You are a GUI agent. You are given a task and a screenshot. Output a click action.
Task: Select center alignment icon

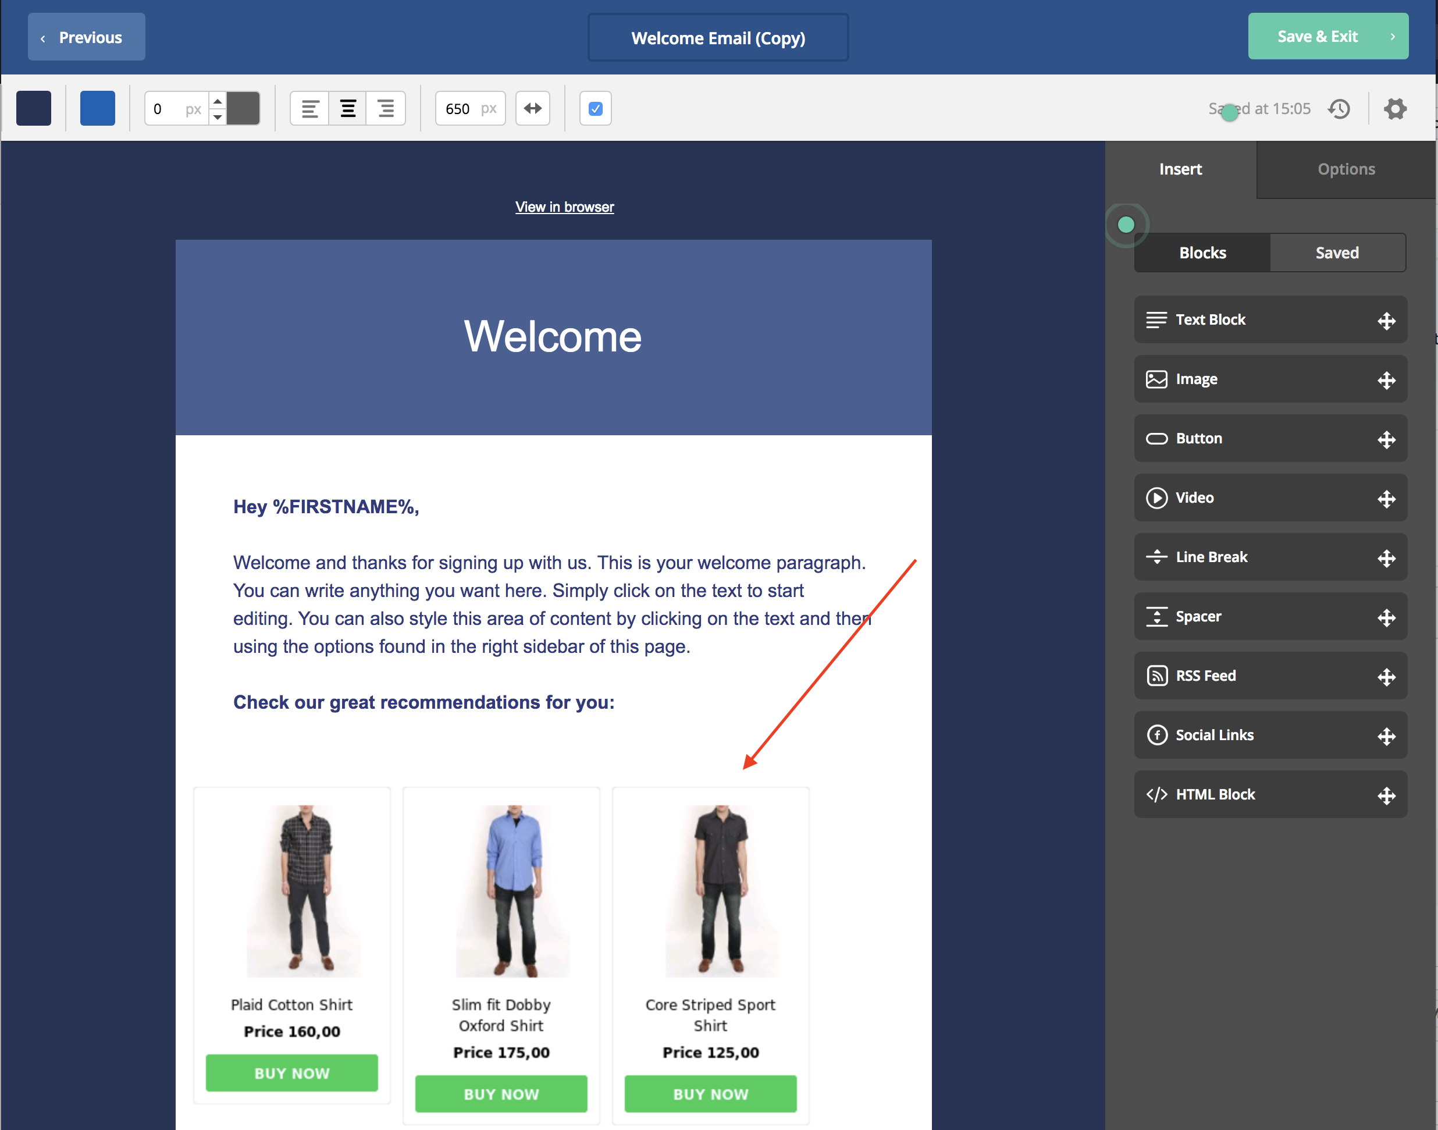pyautogui.click(x=348, y=108)
